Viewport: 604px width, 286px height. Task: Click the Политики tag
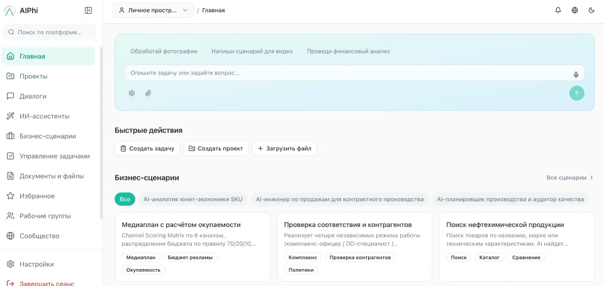pyautogui.click(x=301, y=270)
